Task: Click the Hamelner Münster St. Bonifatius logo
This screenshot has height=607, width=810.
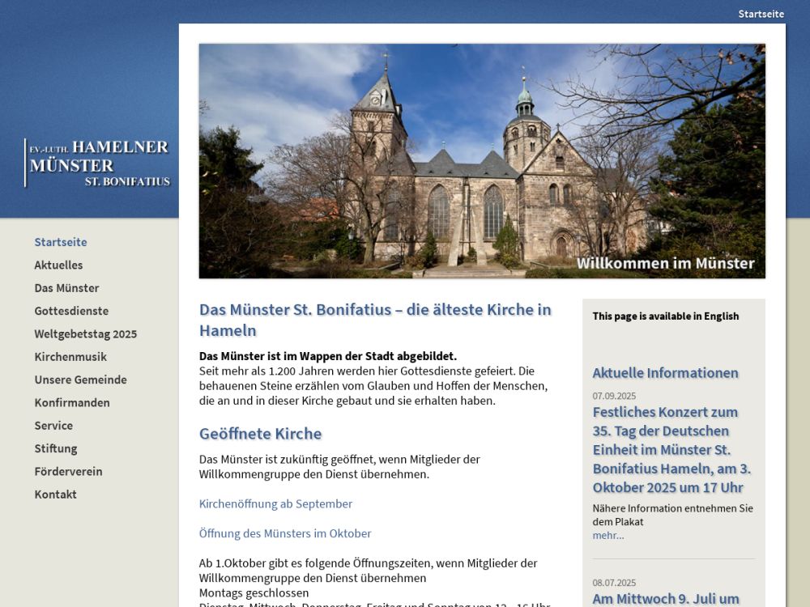Action: (98, 163)
